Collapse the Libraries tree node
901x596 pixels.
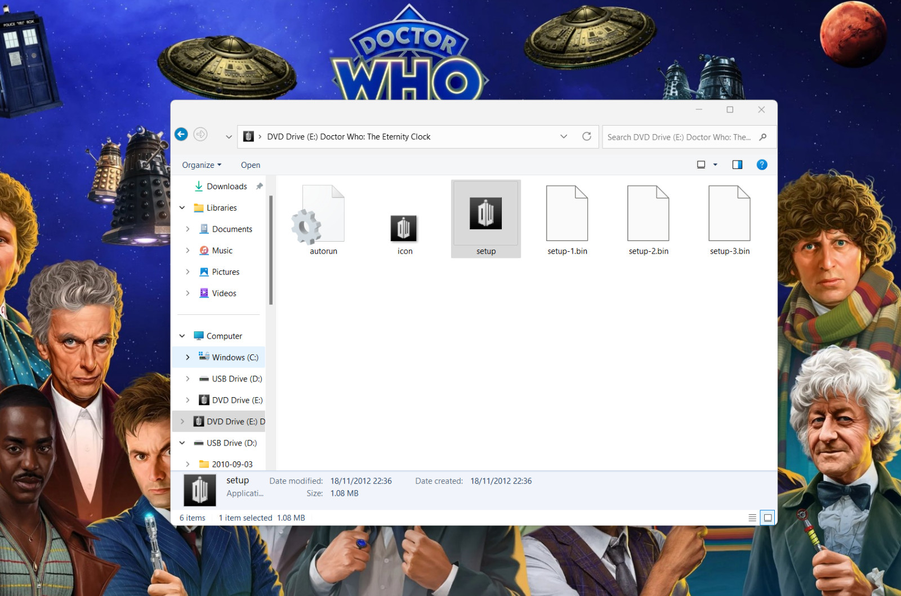point(182,208)
